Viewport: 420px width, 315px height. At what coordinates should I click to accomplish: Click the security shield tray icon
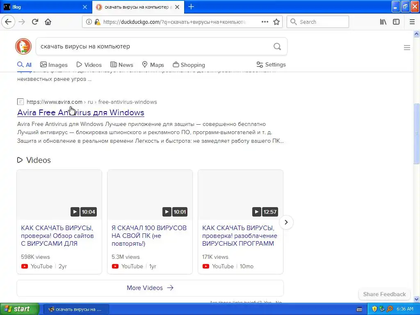[374, 309]
